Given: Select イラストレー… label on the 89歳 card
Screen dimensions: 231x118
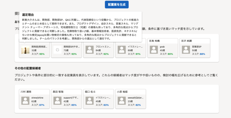Looking at the screenshot, I should tap(135, 47).
